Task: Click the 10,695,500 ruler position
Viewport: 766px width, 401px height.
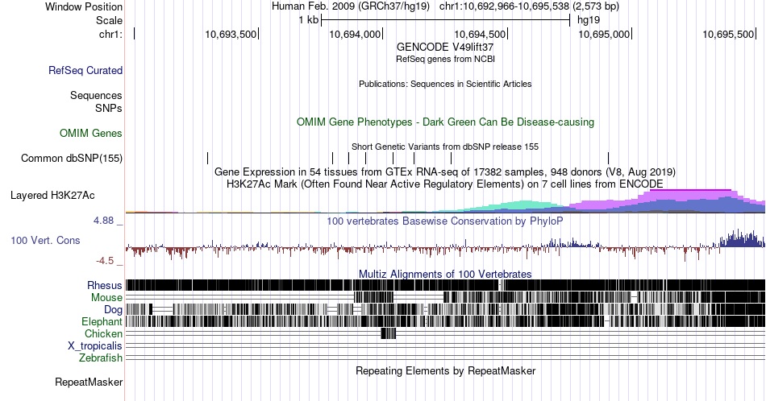Action: pyautogui.click(x=728, y=34)
